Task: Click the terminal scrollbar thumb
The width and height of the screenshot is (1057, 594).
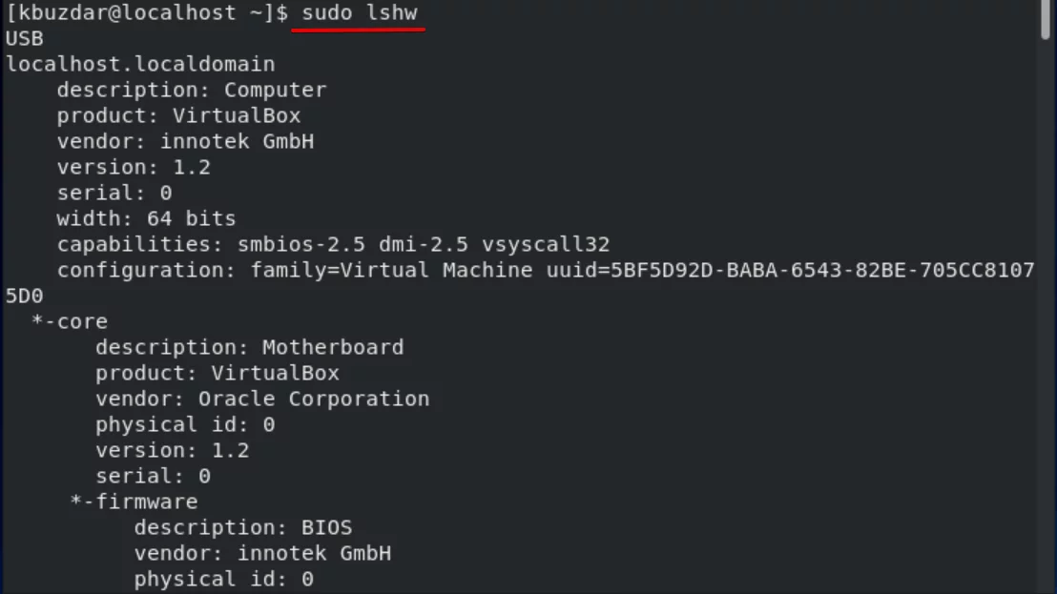Action: coord(1046,19)
